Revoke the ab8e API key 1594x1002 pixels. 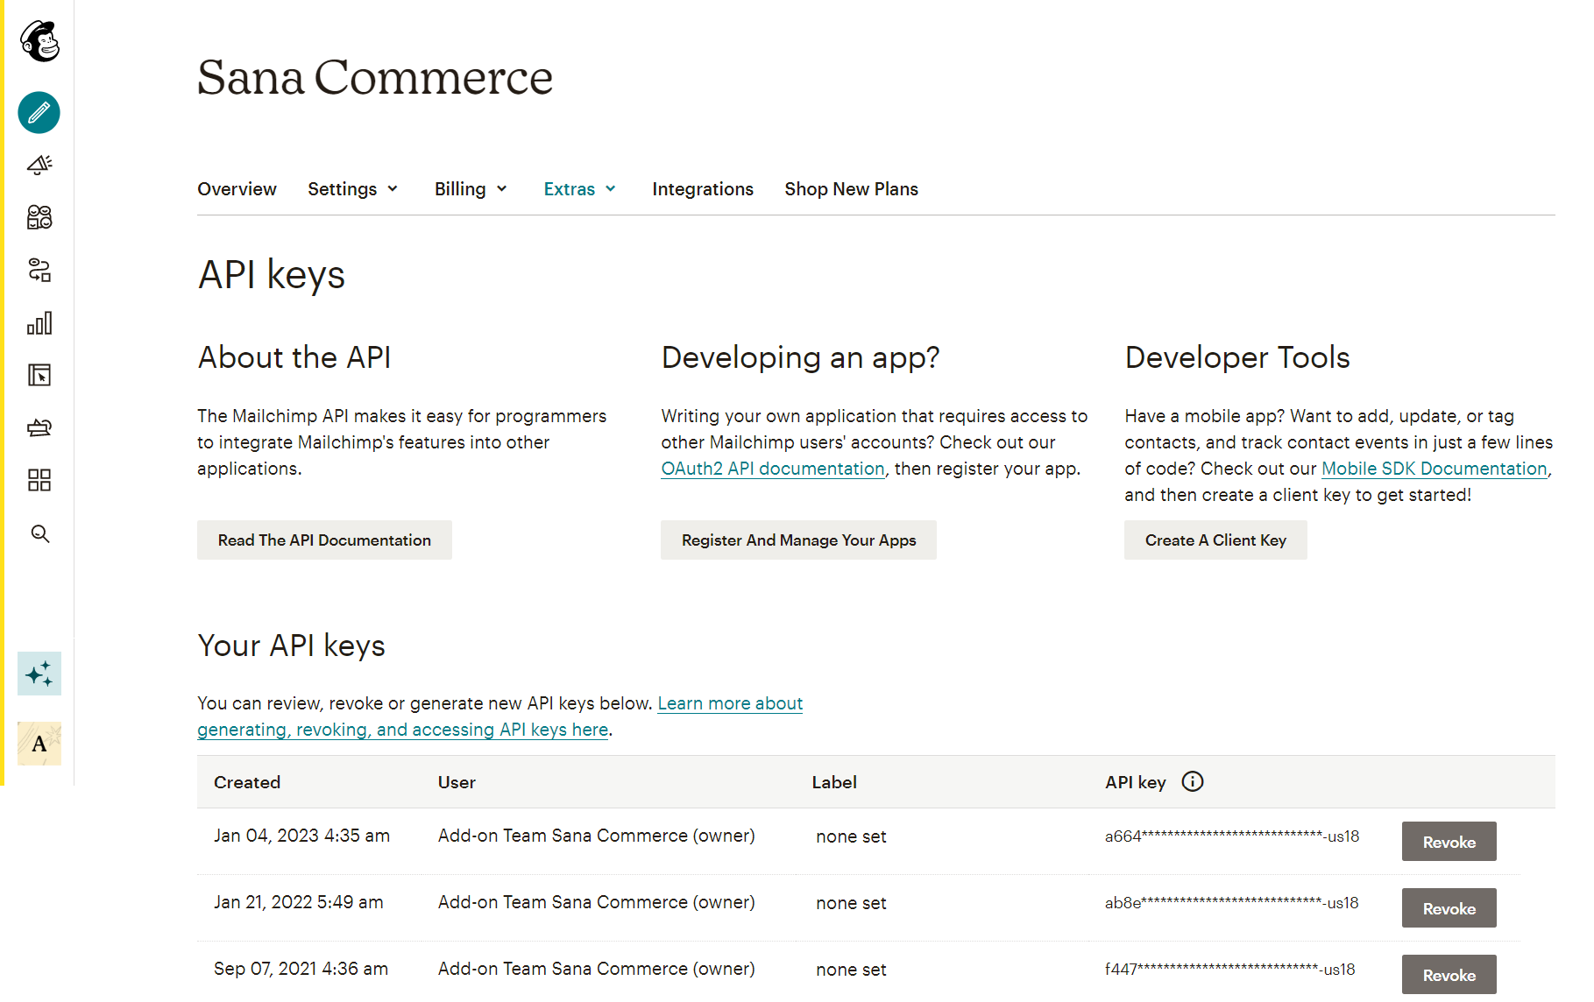click(x=1449, y=908)
